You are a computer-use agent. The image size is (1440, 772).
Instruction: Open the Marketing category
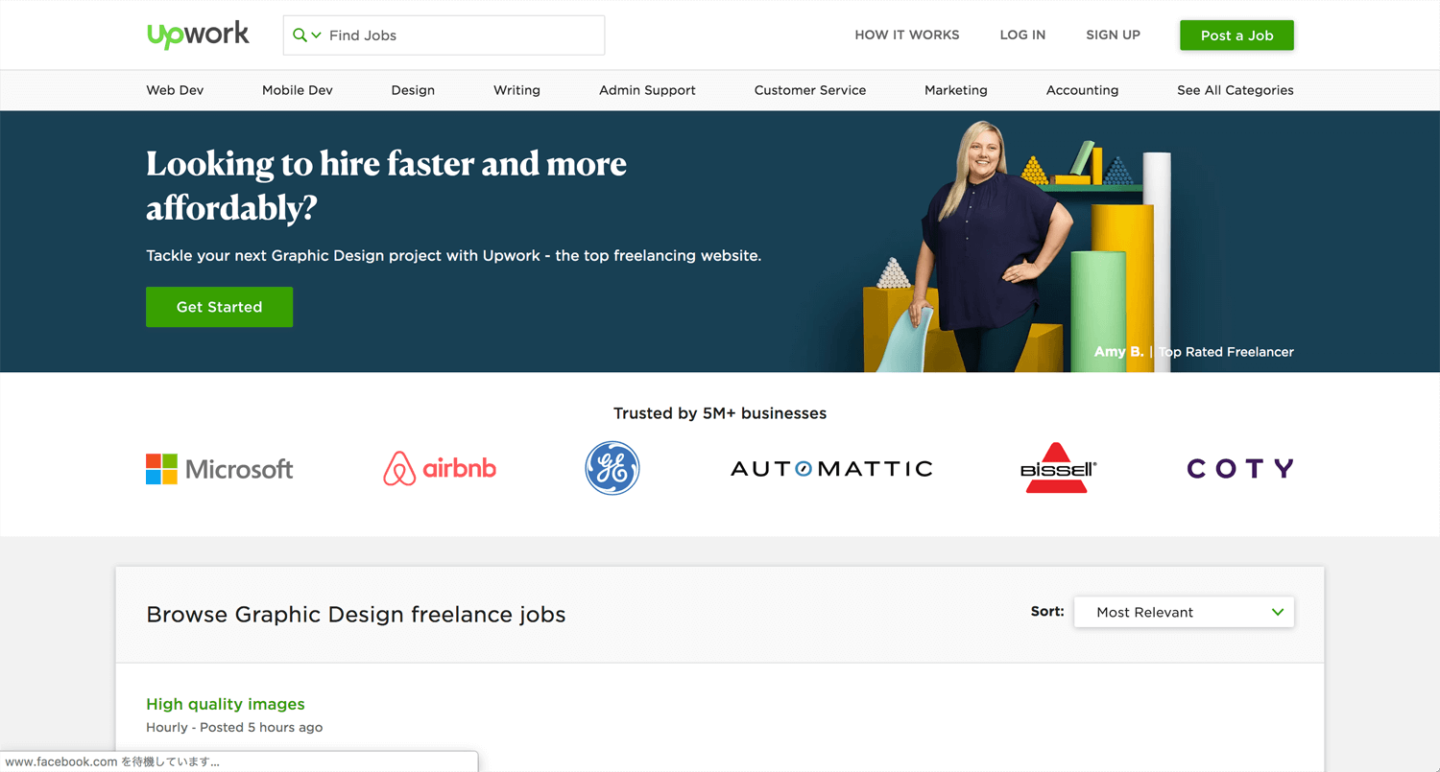pyautogui.click(x=955, y=90)
